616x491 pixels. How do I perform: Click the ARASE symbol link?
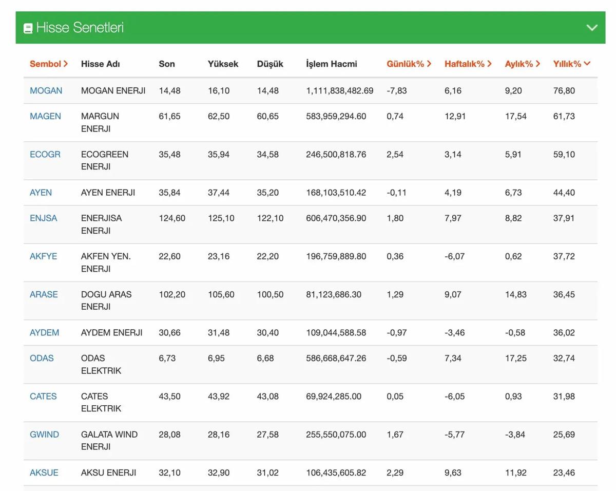point(44,294)
